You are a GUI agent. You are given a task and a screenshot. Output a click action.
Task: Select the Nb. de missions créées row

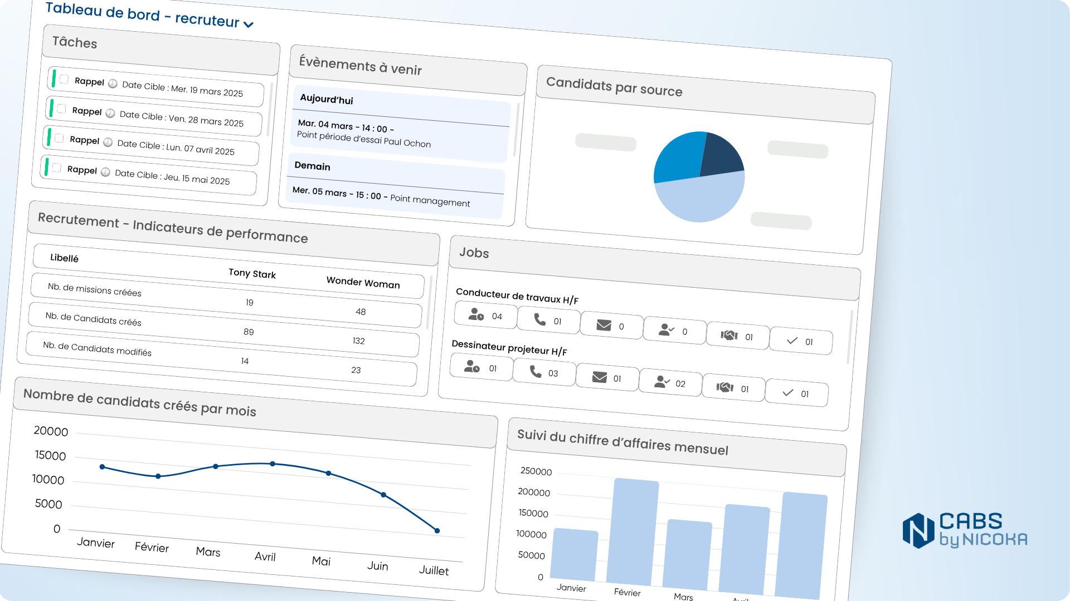(x=226, y=300)
